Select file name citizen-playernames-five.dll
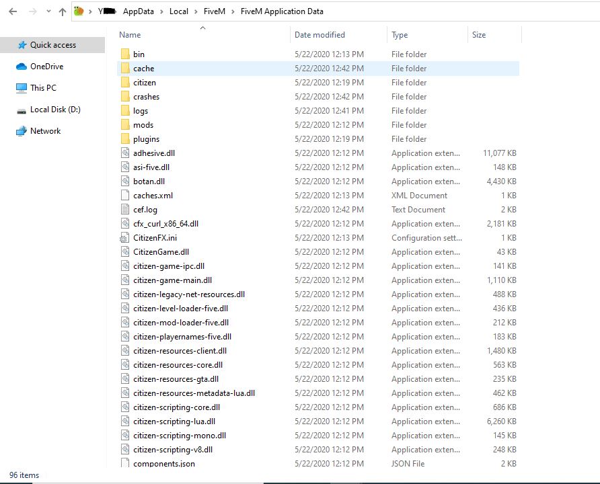600x484 pixels. (x=182, y=337)
